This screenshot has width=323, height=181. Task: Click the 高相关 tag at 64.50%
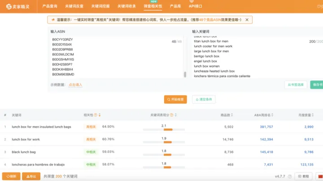[91, 127]
